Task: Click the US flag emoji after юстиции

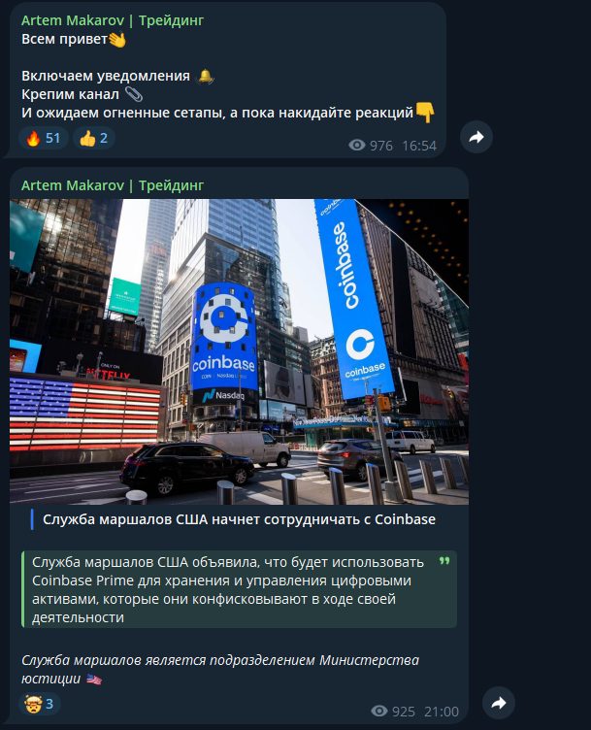Action: point(94,680)
